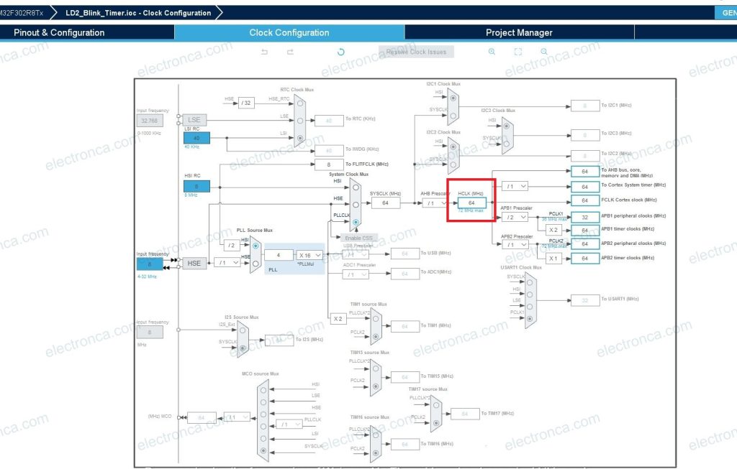Click Resolve Clock Issues button
The image size is (737, 469).
click(x=416, y=52)
